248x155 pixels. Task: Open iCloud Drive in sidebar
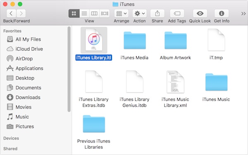click(25, 49)
